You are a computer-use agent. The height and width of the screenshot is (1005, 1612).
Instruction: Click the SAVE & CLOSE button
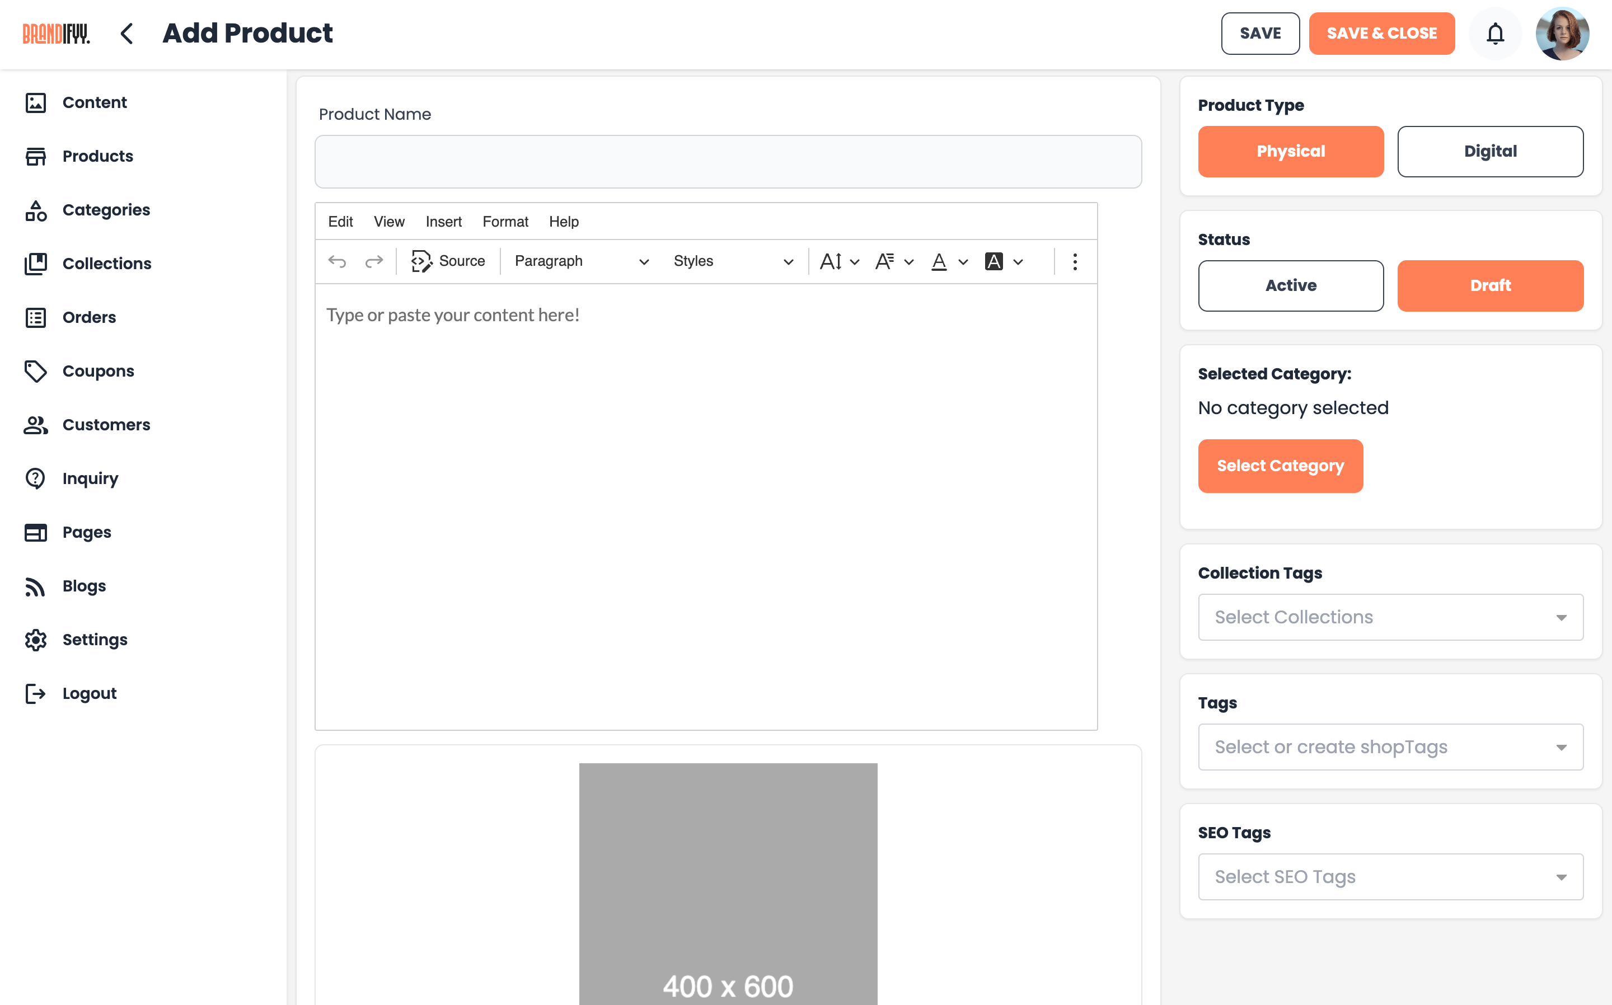pyautogui.click(x=1381, y=33)
